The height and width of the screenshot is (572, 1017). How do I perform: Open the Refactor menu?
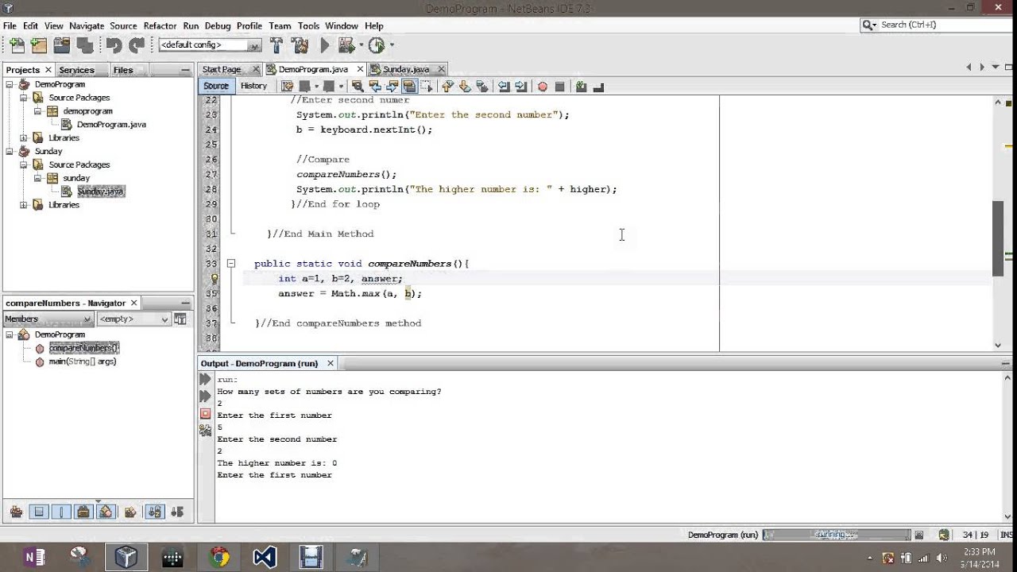pos(160,26)
